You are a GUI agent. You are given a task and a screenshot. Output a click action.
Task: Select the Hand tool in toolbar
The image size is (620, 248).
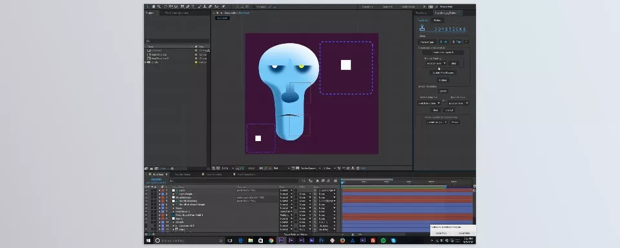pos(154,6)
